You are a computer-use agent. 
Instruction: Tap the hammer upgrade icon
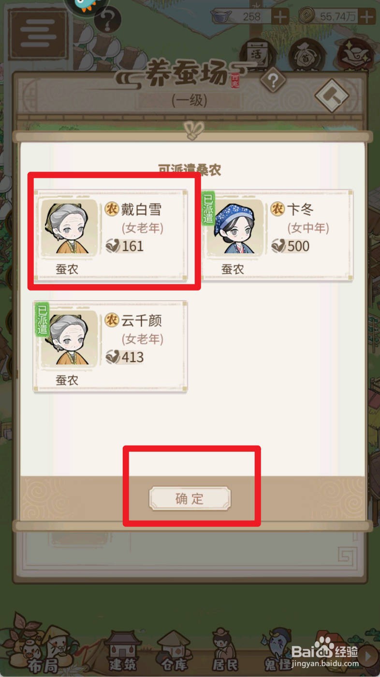(x=332, y=95)
